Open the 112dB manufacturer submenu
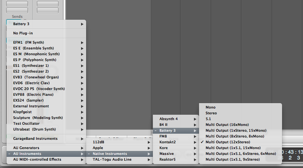Screen dimensions: 303x168 coord(119,142)
